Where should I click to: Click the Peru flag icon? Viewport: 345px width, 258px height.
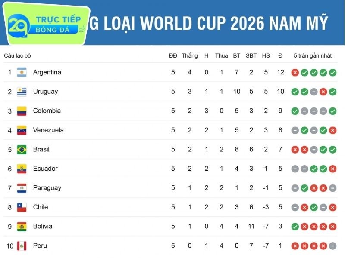22,246
